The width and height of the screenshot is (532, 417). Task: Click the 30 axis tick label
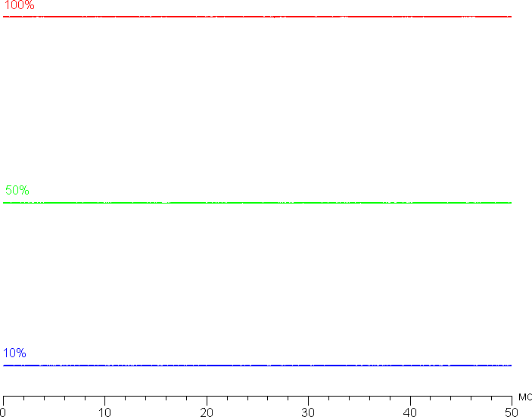(x=308, y=412)
